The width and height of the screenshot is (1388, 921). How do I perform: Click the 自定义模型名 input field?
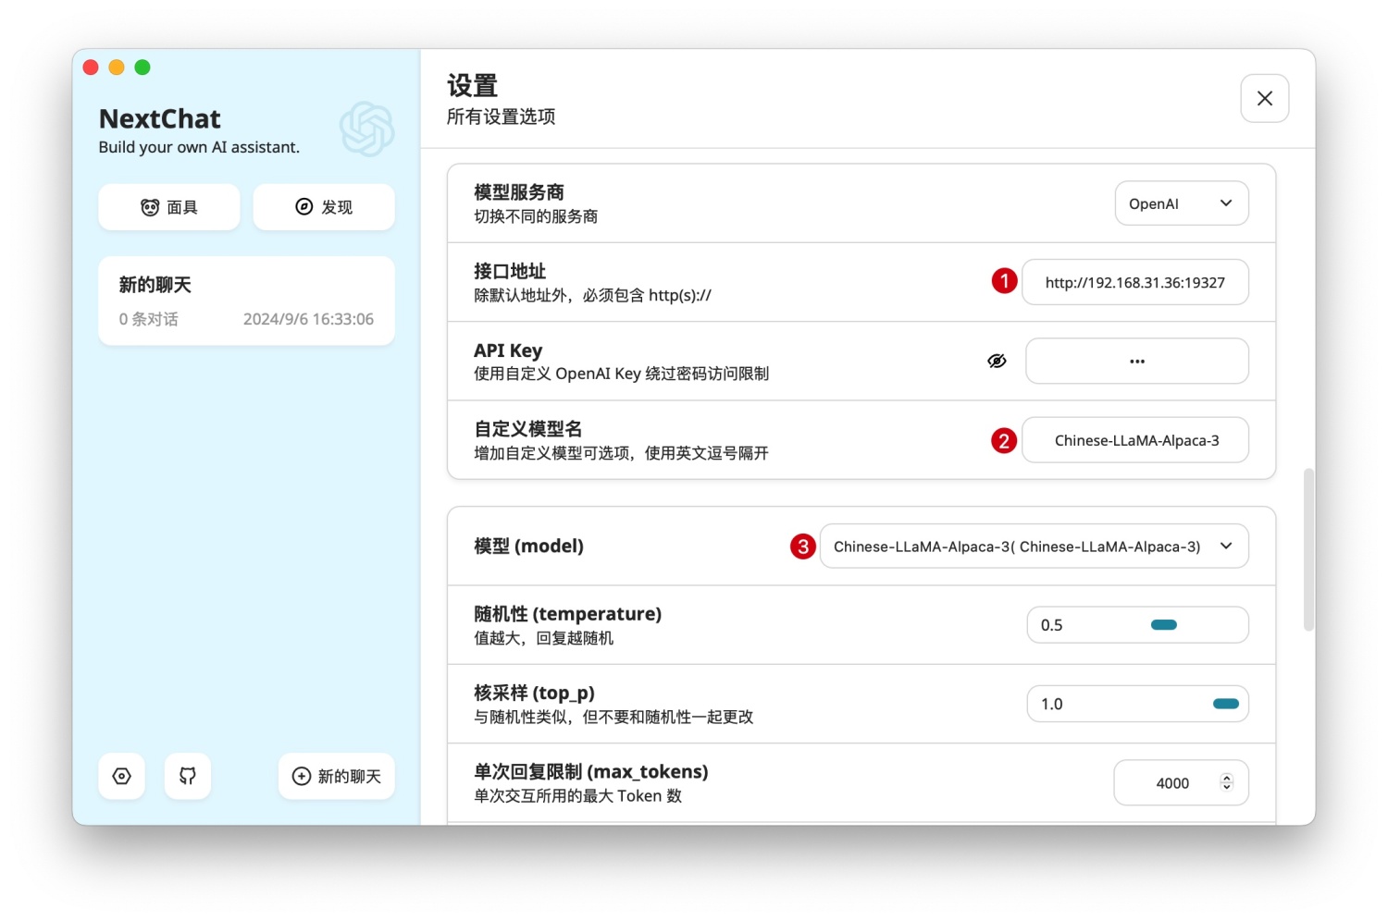[1135, 440]
